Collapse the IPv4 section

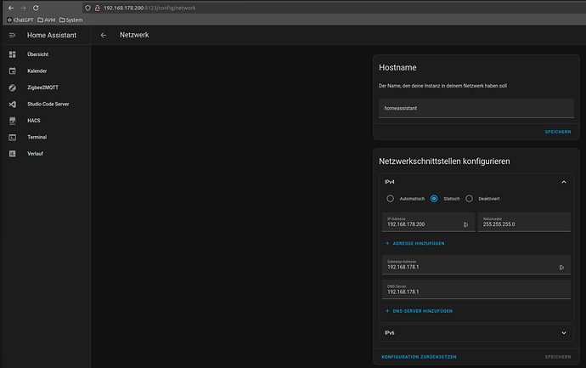(x=564, y=182)
